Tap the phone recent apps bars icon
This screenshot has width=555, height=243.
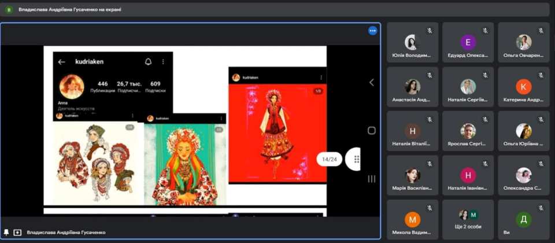(x=371, y=179)
